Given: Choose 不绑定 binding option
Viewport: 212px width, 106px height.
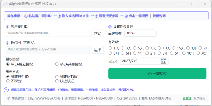Looking at the screenshot, I should pos(14,81).
